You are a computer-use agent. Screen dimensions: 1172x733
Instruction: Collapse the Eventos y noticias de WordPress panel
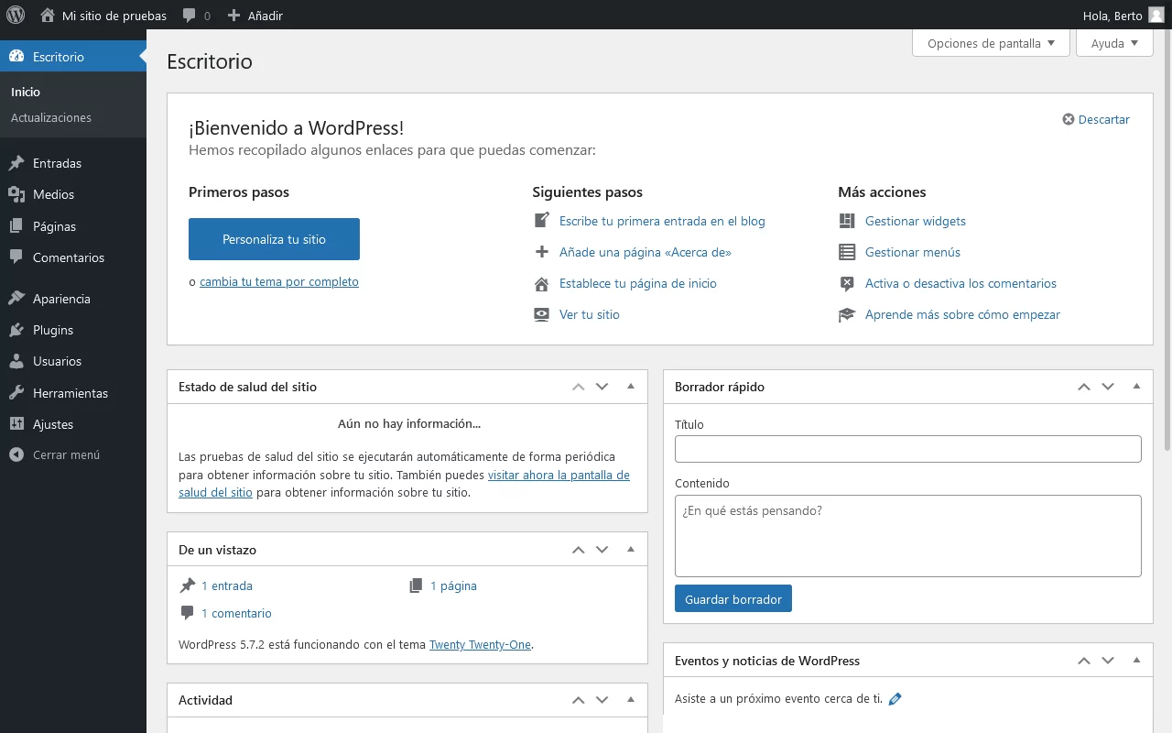1136,661
